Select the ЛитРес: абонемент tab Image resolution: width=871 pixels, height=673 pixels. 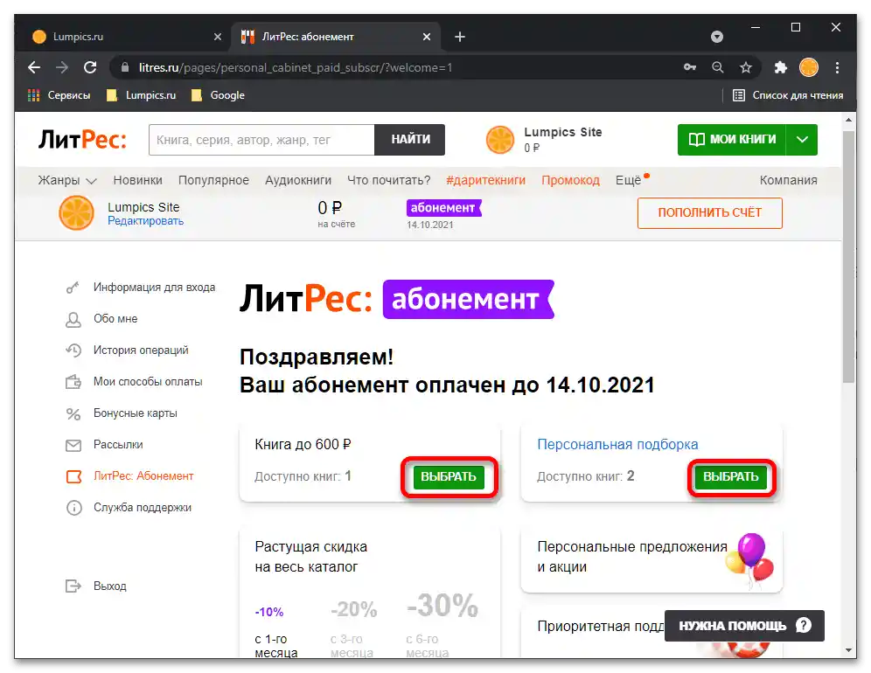pos(336,37)
